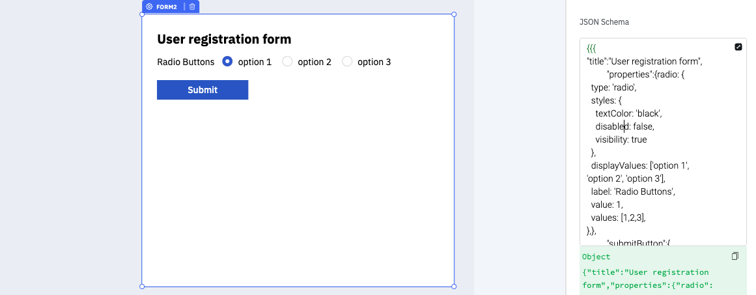Open FORM2 settings gear icon
The height and width of the screenshot is (295, 756).
pos(149,7)
